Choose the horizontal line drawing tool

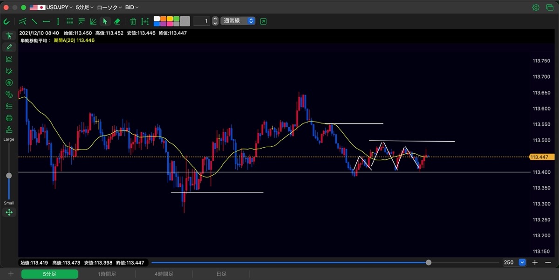(46, 21)
